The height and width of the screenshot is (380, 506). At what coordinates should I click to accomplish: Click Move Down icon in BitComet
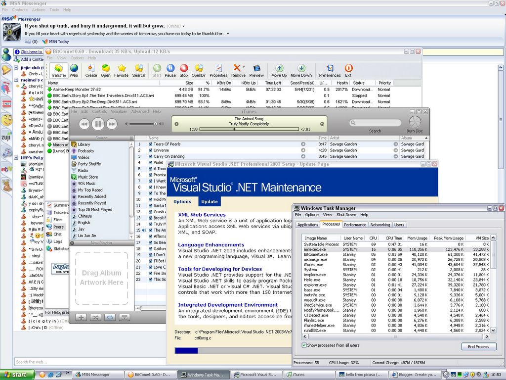tap(301, 70)
